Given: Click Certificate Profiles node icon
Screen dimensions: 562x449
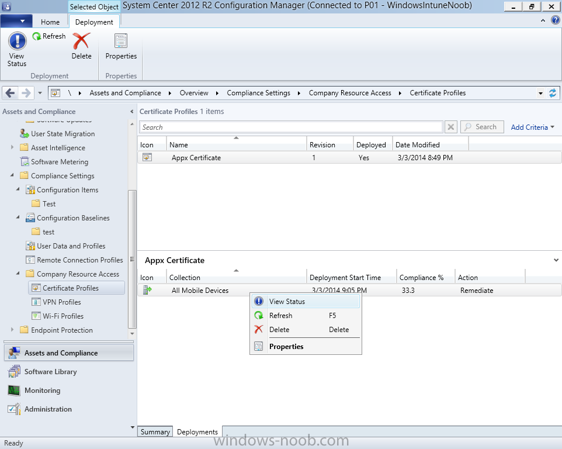Looking at the screenshot, I should point(36,288).
